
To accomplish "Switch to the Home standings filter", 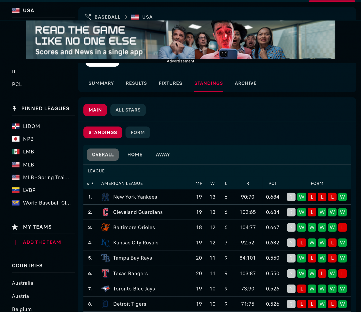I will (x=135, y=154).
